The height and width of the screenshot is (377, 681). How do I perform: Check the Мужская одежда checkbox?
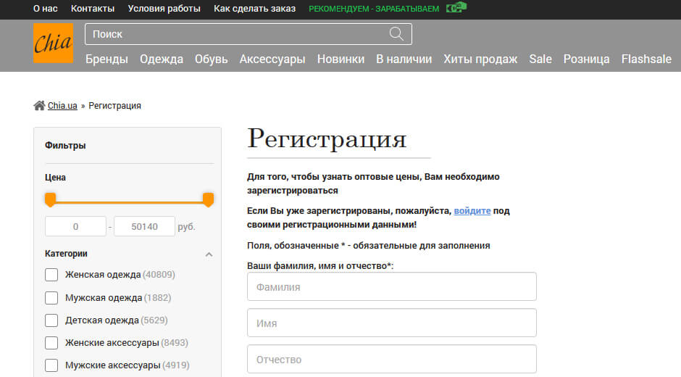51,298
